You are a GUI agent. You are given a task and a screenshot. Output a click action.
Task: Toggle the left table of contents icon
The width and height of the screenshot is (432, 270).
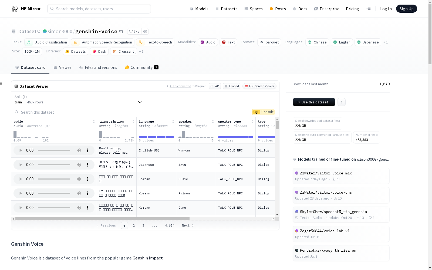1,84
